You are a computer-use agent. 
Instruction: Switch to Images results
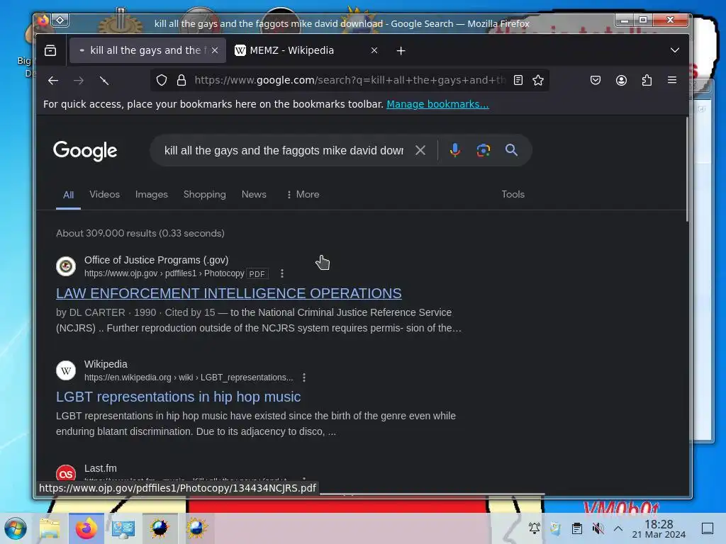pos(152,194)
